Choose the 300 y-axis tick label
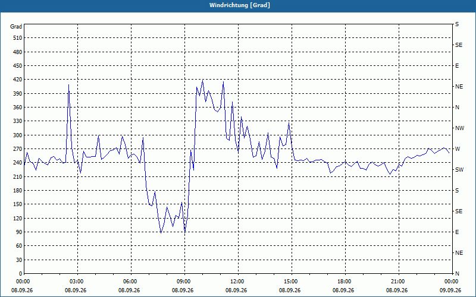 18,135
